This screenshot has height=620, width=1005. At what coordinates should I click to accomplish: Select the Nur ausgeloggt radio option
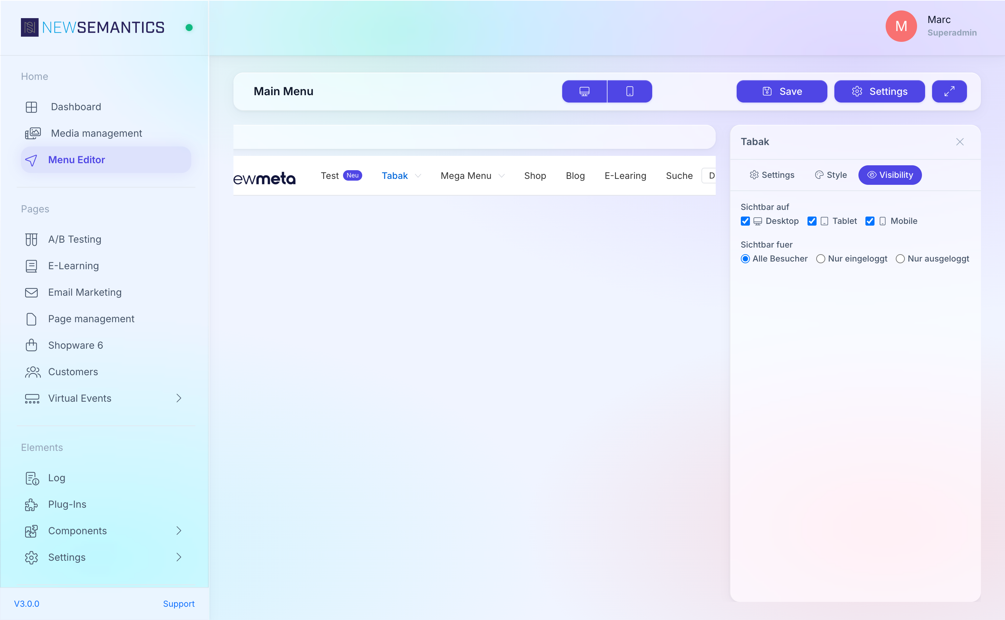click(x=900, y=259)
